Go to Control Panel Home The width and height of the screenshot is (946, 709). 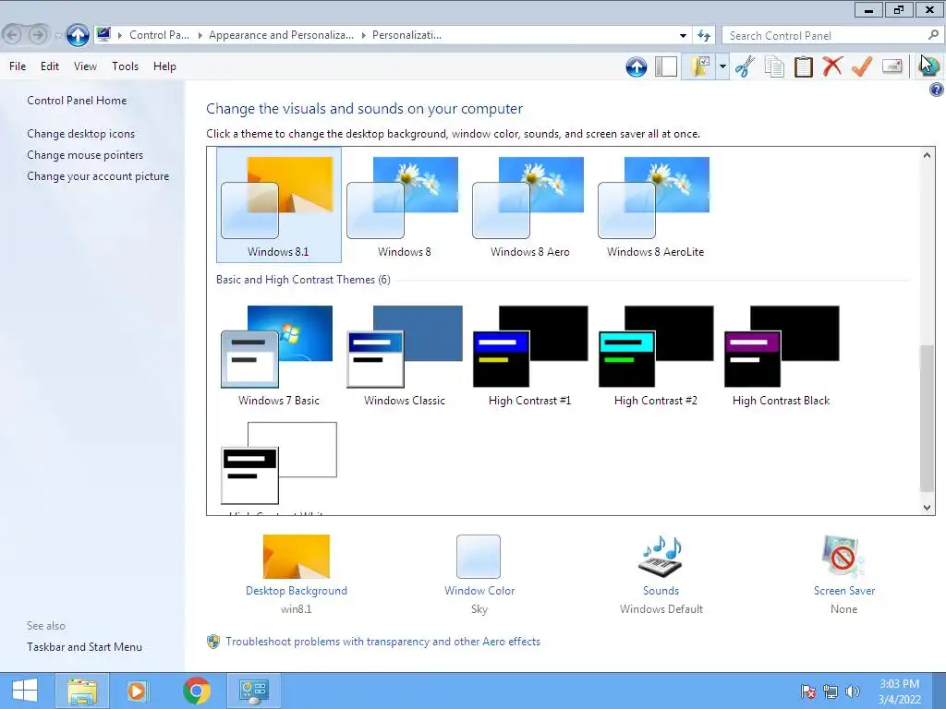tap(77, 101)
